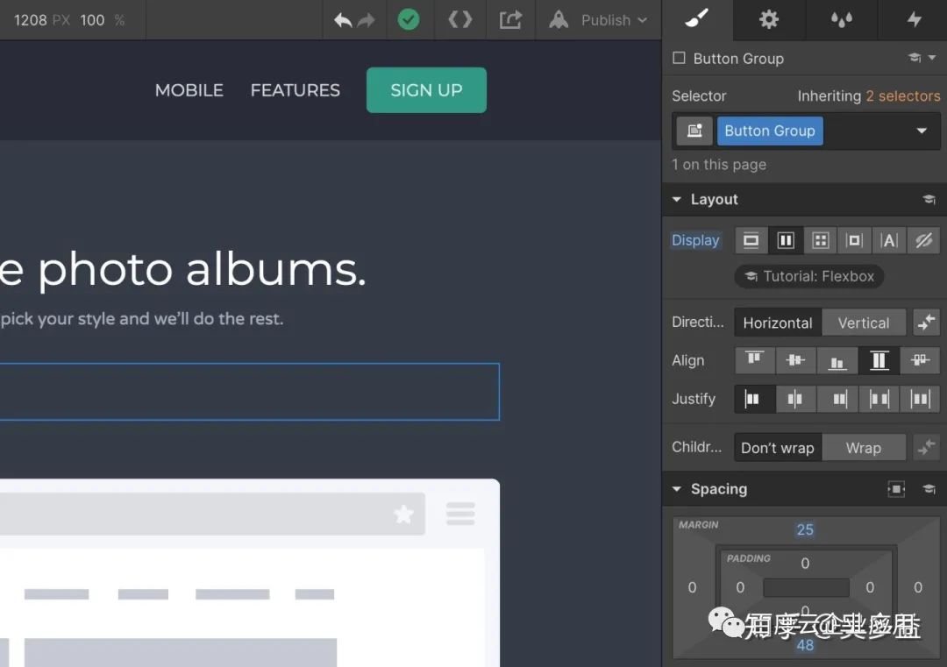Click the star icon in browser mockup
947x667 pixels.
coord(403,514)
